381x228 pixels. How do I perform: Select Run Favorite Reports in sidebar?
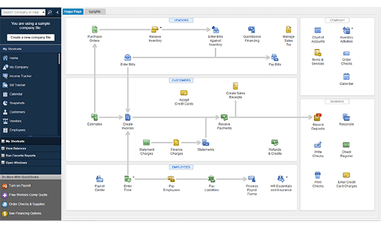(30, 155)
